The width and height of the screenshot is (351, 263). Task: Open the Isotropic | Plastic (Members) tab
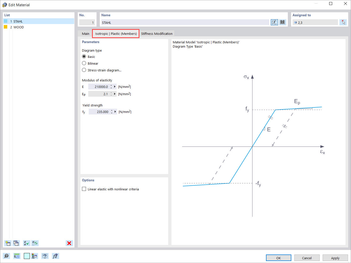pos(116,34)
